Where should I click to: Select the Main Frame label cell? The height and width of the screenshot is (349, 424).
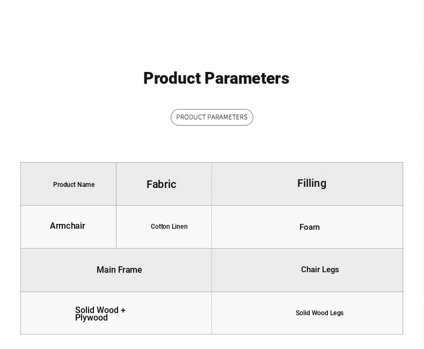pos(119,270)
